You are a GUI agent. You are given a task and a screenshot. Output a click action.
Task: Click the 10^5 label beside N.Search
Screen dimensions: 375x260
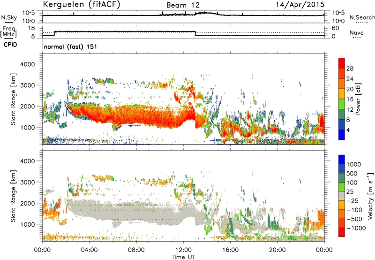coord(338,13)
